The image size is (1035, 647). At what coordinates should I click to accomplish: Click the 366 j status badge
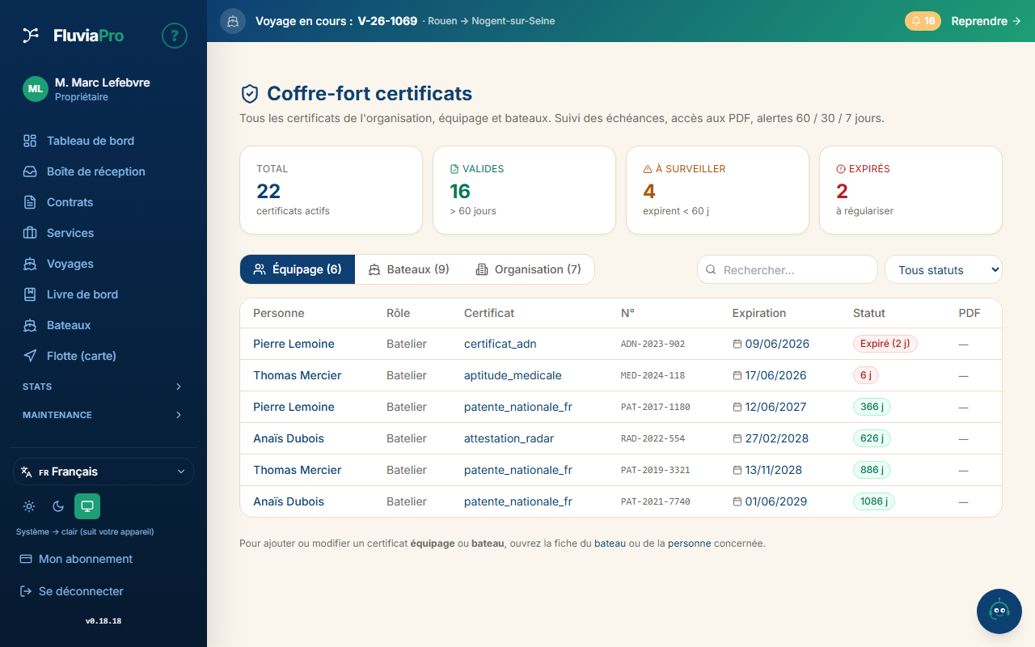[872, 407]
